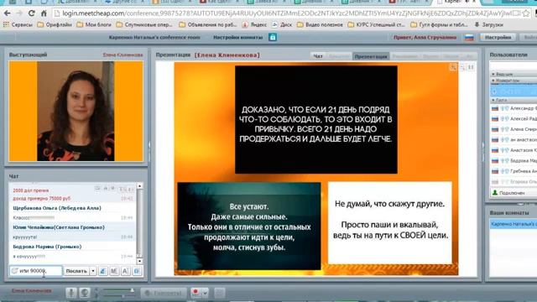Screen dimensions: 537x302
Task: Select the user row starting with Гребнева
Action: [514, 171]
